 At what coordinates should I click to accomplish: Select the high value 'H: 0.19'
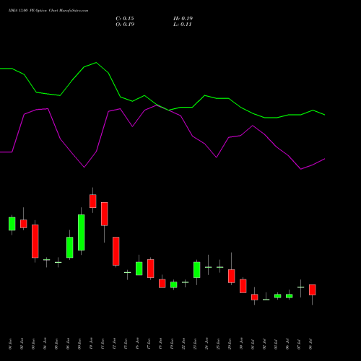tap(183, 19)
